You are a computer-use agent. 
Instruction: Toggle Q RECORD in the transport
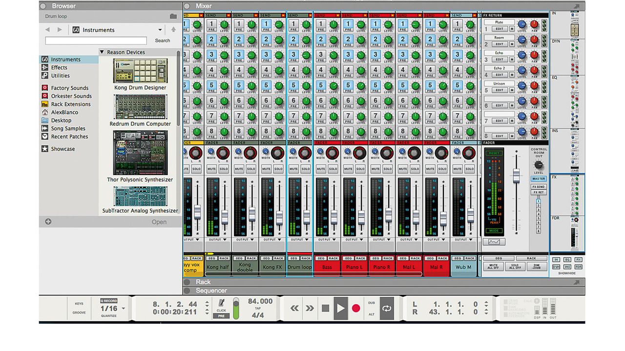tap(109, 301)
